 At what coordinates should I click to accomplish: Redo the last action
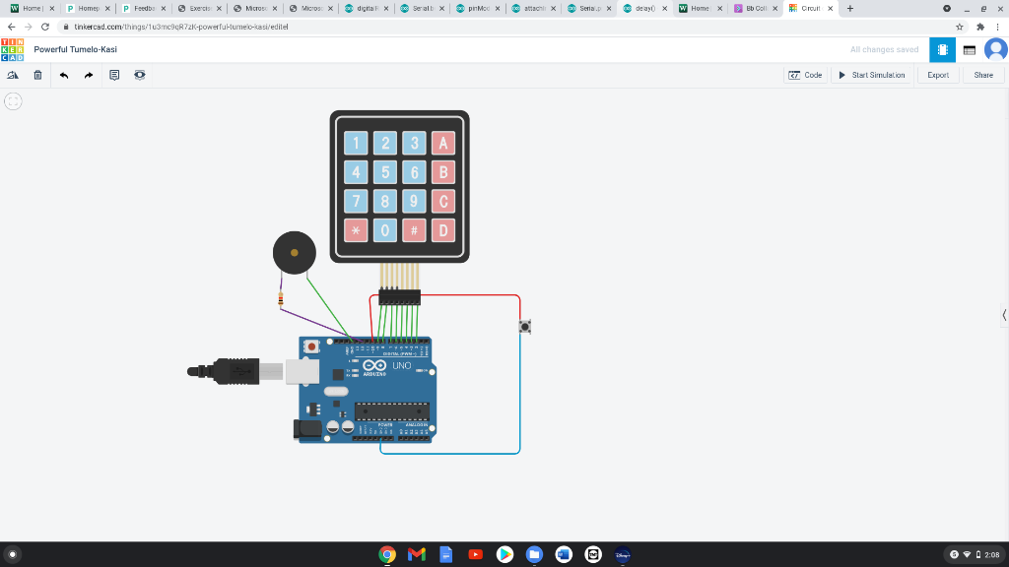pyautogui.click(x=89, y=75)
